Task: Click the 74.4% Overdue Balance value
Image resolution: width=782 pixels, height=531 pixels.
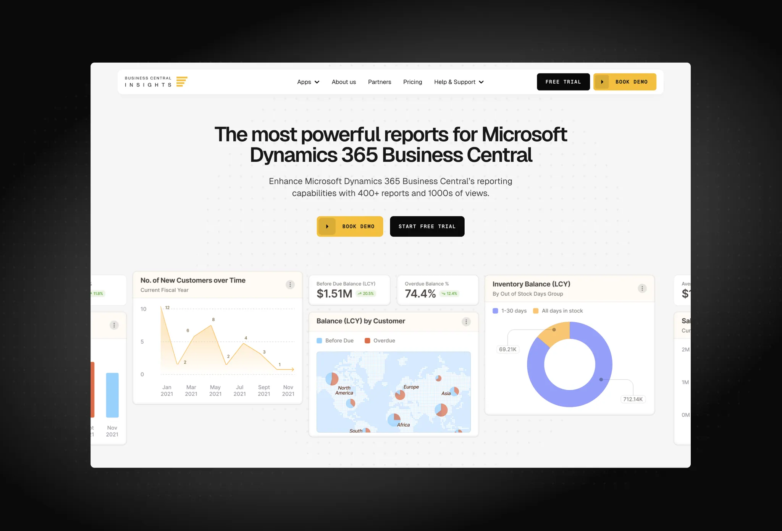Action: 420,294
